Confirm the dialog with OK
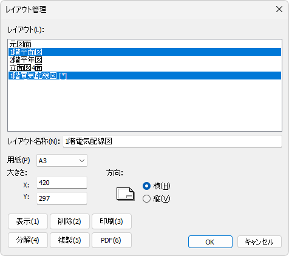Viewport: 289px width, 256px height. pyautogui.click(x=210, y=242)
